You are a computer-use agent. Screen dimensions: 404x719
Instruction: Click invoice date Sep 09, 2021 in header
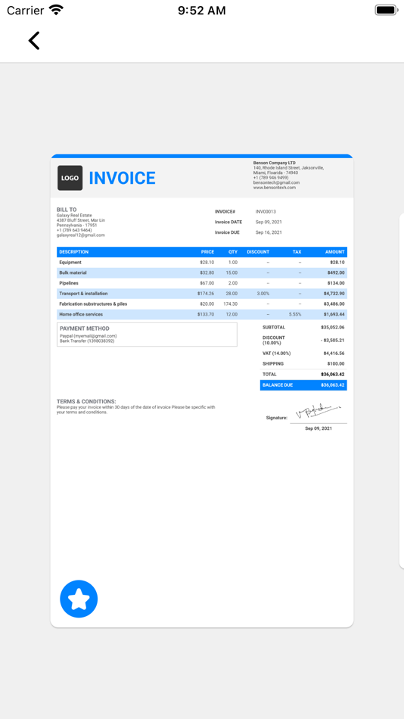pyautogui.click(x=269, y=222)
